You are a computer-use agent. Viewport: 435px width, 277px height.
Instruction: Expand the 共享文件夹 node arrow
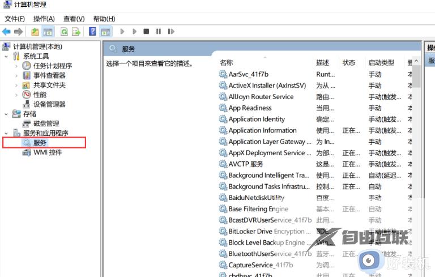point(16,85)
